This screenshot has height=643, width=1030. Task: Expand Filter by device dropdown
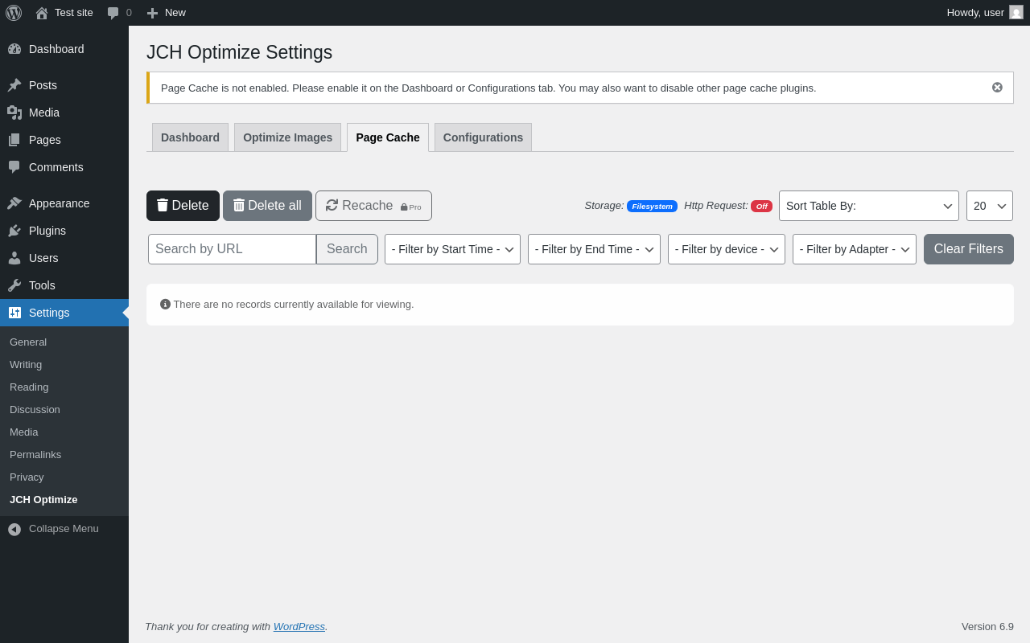pyautogui.click(x=727, y=249)
